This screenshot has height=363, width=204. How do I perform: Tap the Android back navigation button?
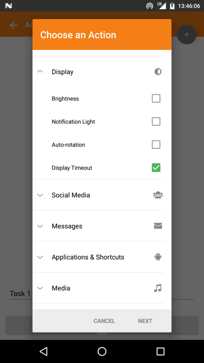coord(44,351)
